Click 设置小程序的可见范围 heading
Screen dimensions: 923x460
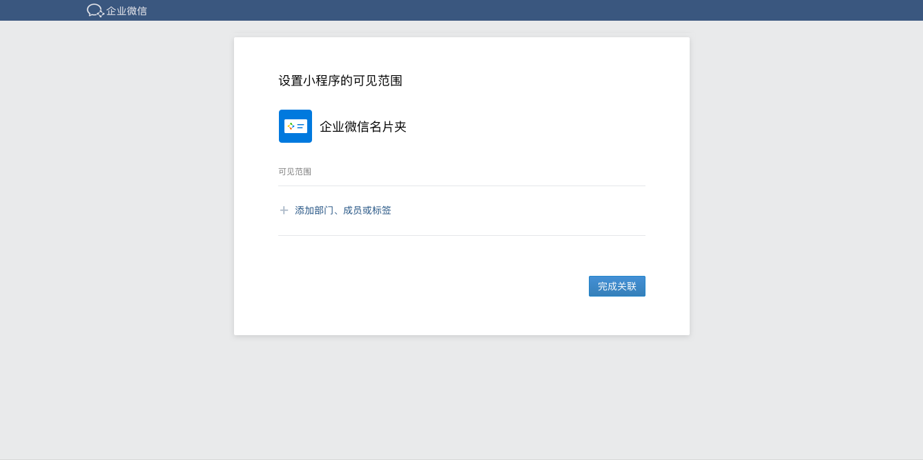340,80
